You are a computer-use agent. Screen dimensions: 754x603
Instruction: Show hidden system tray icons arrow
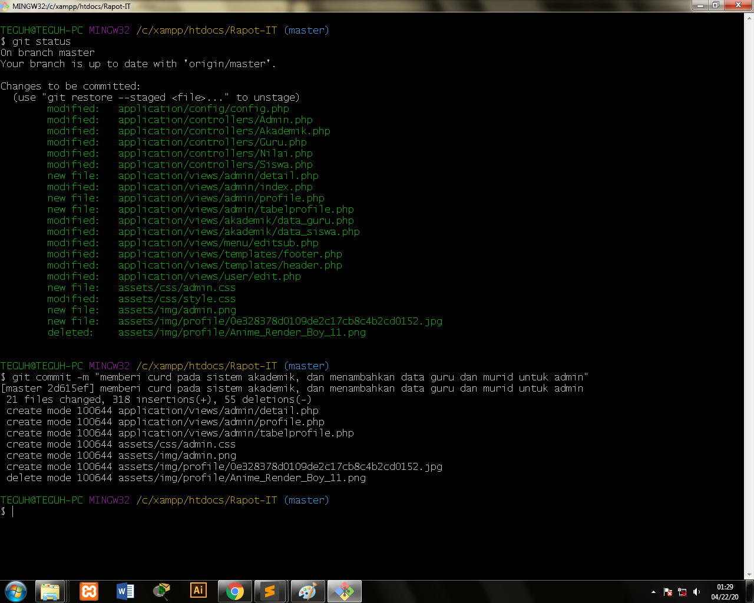653,592
